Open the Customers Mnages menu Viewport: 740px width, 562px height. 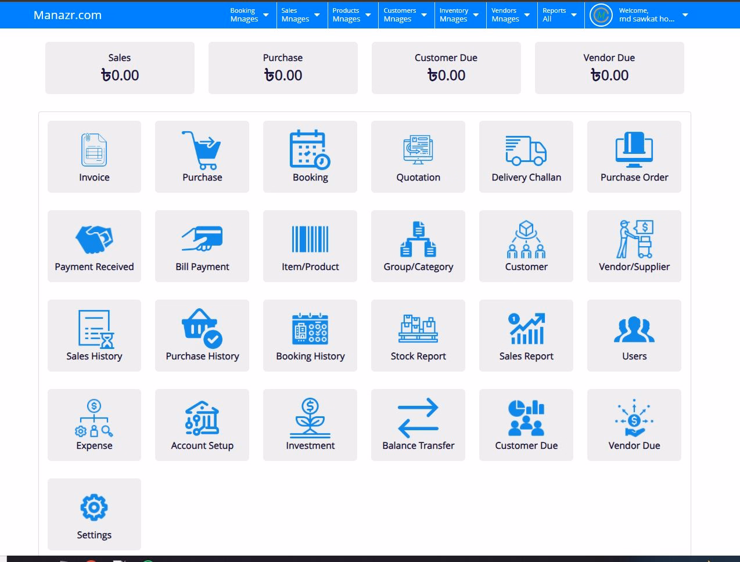[x=405, y=15]
